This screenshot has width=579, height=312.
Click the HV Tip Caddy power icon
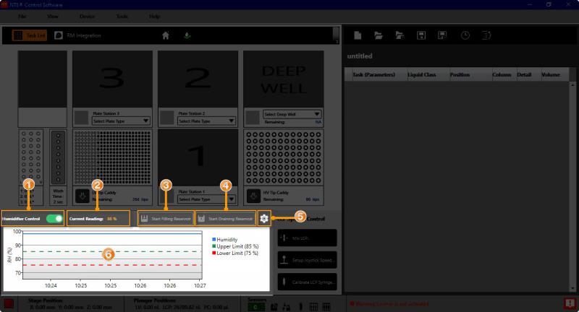(253, 196)
